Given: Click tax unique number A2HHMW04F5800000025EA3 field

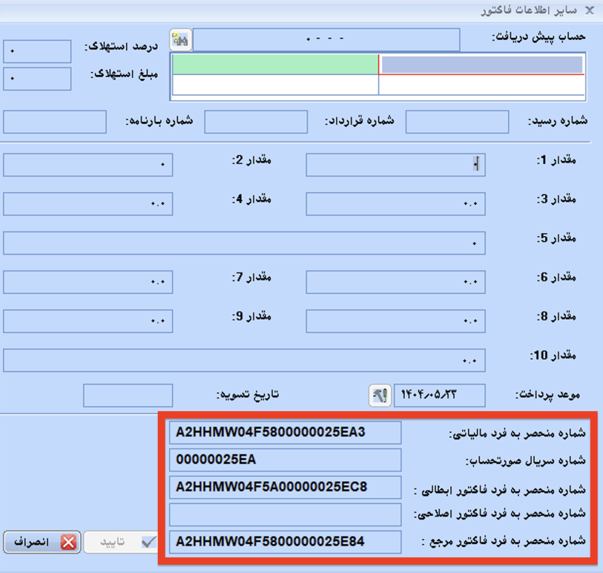Looking at the screenshot, I should pos(286,433).
